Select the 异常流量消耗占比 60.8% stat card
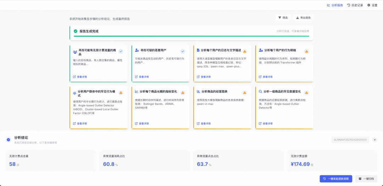 [x=145, y=161]
